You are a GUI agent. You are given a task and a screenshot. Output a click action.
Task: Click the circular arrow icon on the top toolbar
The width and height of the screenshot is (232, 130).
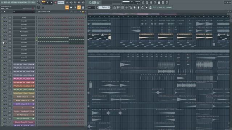(x=143, y=3)
